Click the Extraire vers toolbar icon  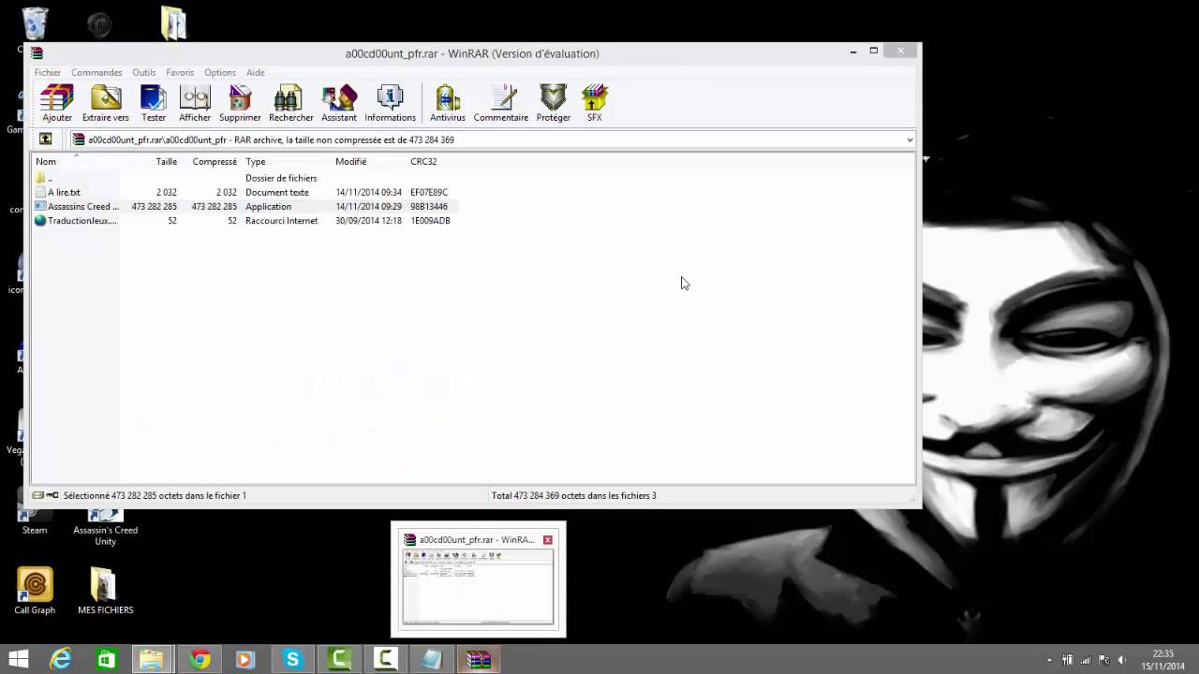pyautogui.click(x=106, y=103)
